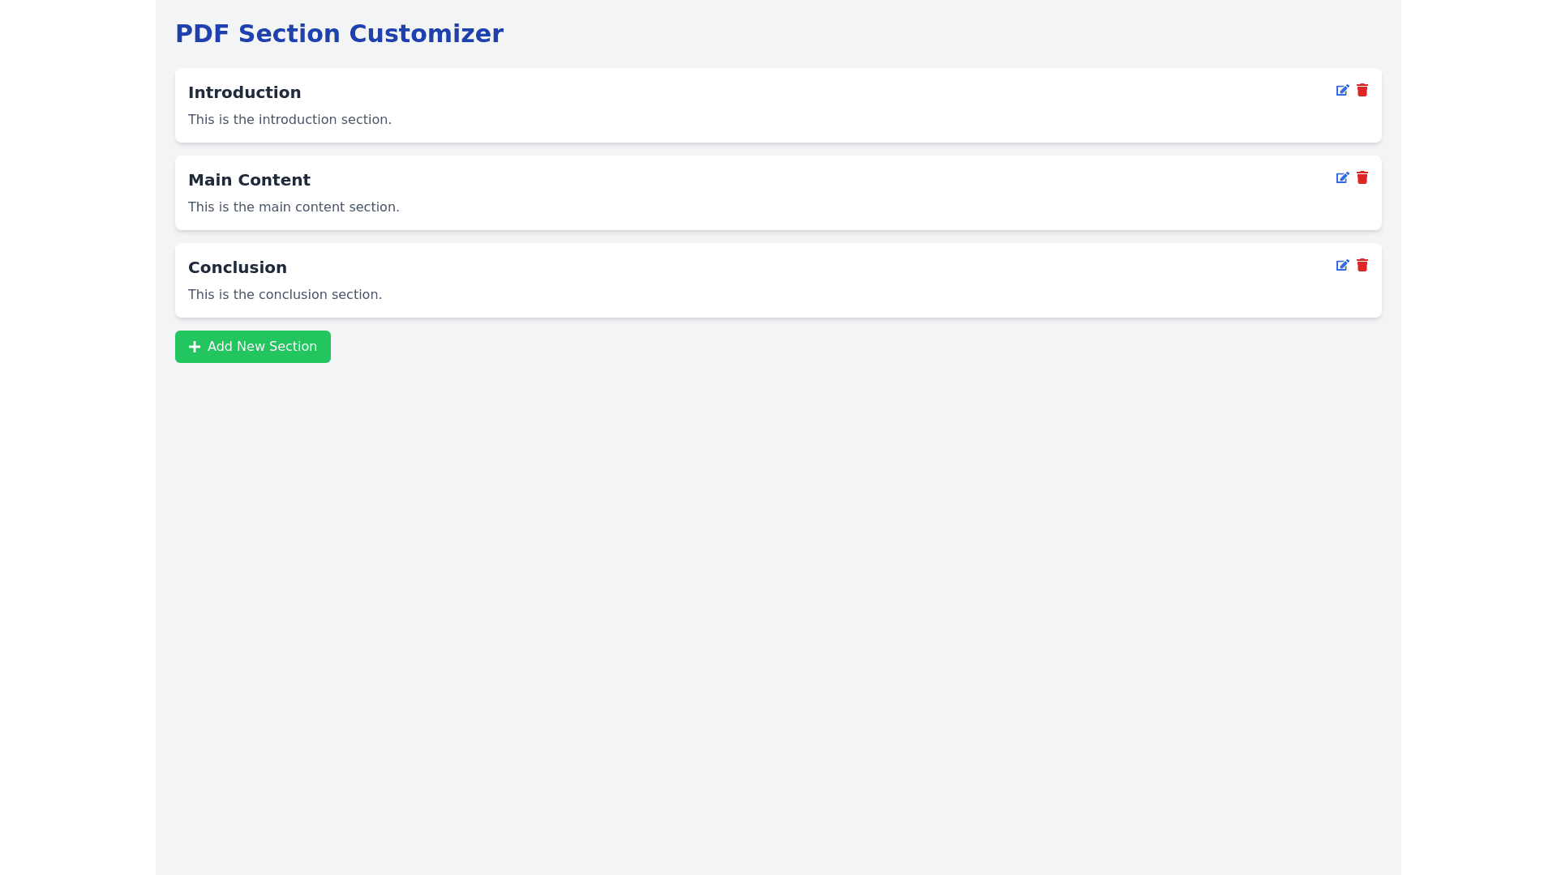Select the main content description text
This screenshot has height=875, width=1557.
click(x=294, y=207)
